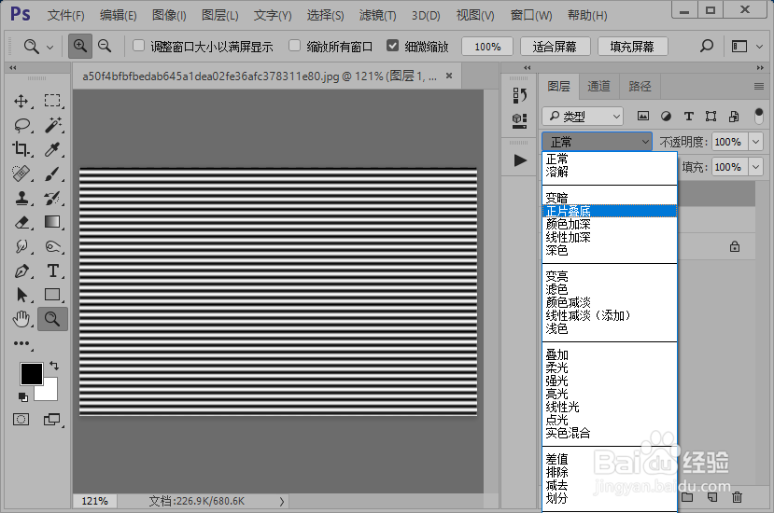
Task: Open the fill slider dropdown arrow
Action: (x=755, y=167)
